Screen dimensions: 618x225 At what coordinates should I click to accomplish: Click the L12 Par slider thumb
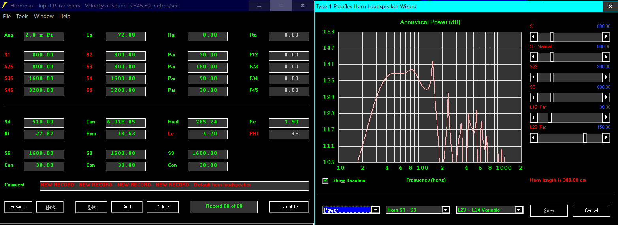click(x=549, y=117)
